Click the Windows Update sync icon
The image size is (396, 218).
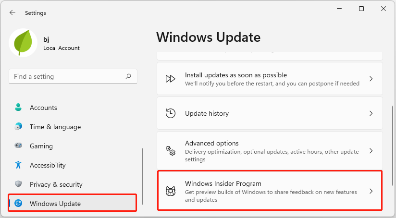coord(18,204)
